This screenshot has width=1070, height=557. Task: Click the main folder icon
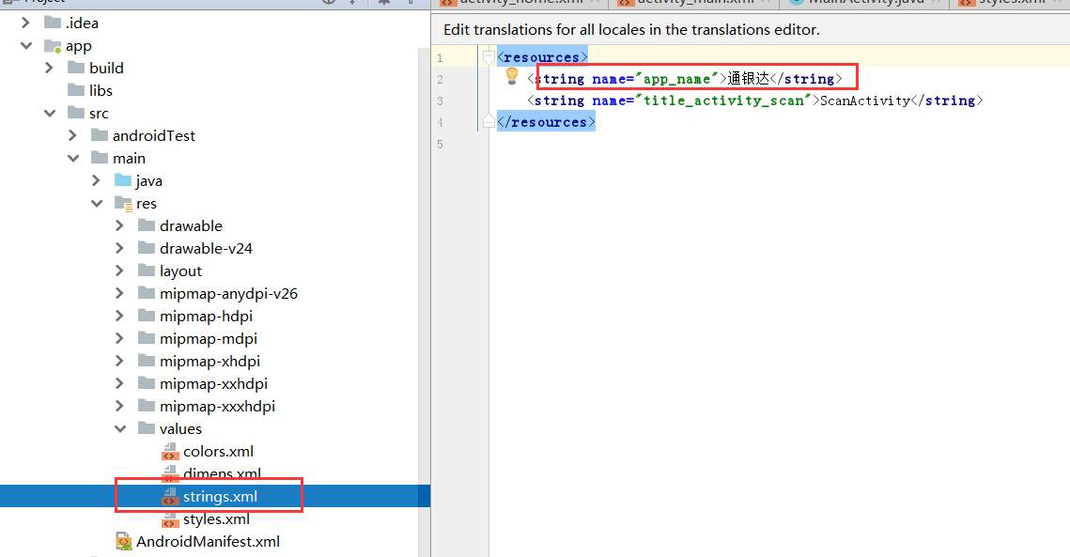pos(100,158)
